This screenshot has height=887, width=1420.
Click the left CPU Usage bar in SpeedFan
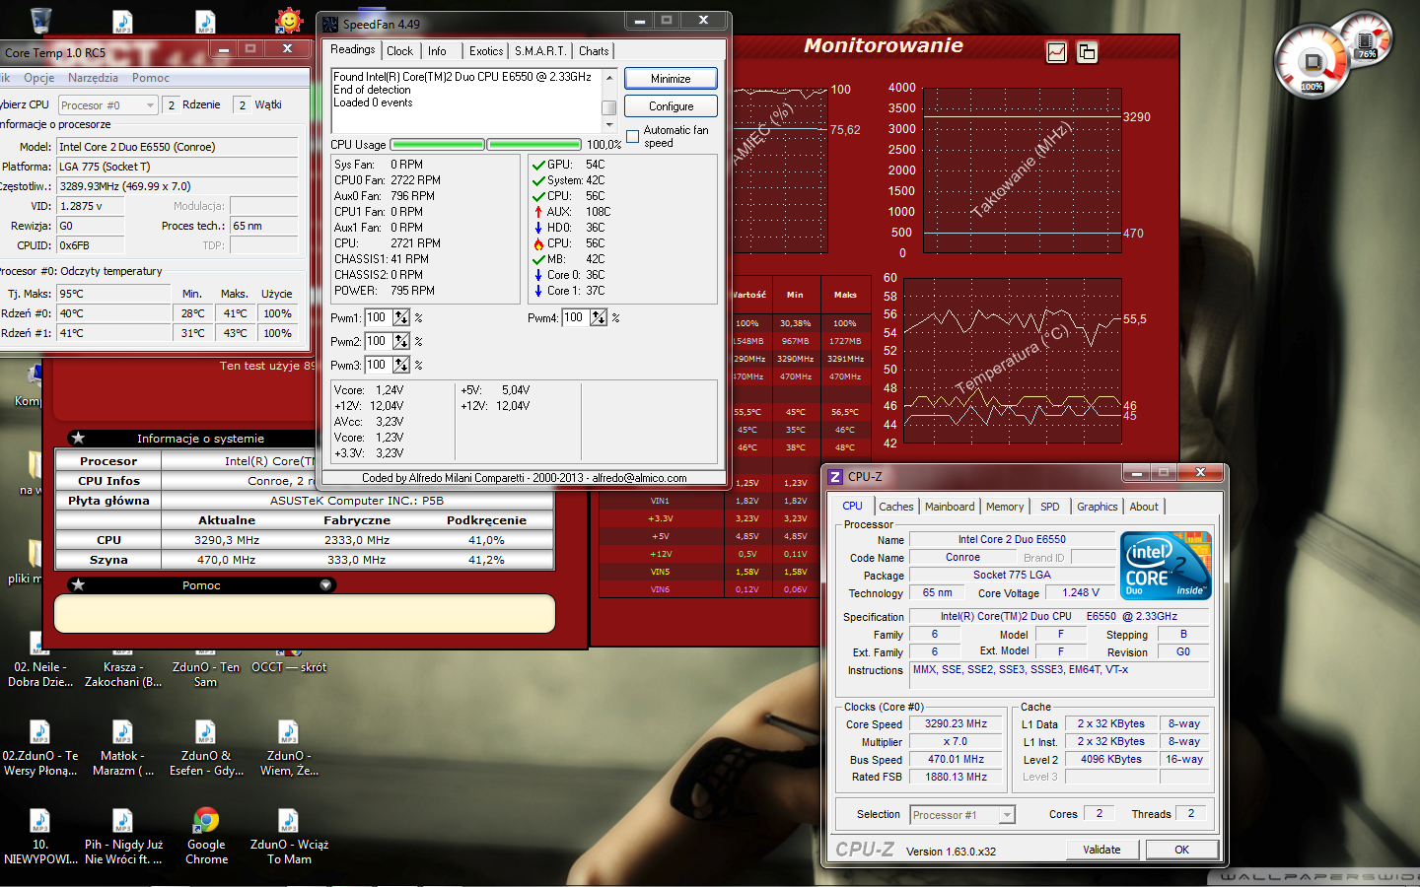coord(438,145)
